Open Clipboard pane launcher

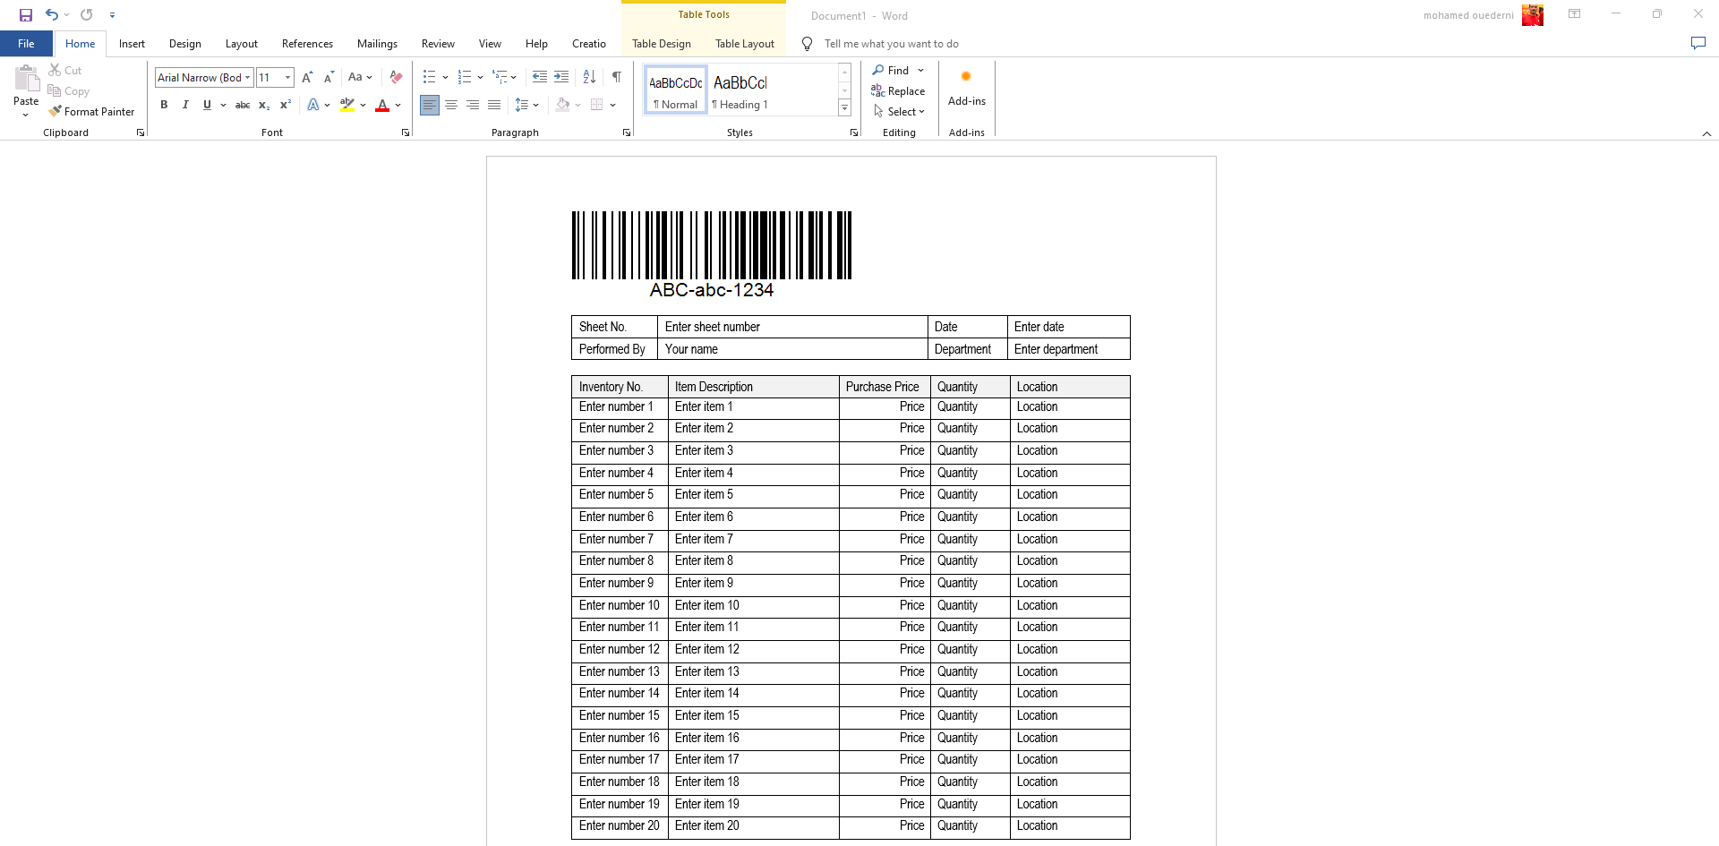(x=141, y=132)
